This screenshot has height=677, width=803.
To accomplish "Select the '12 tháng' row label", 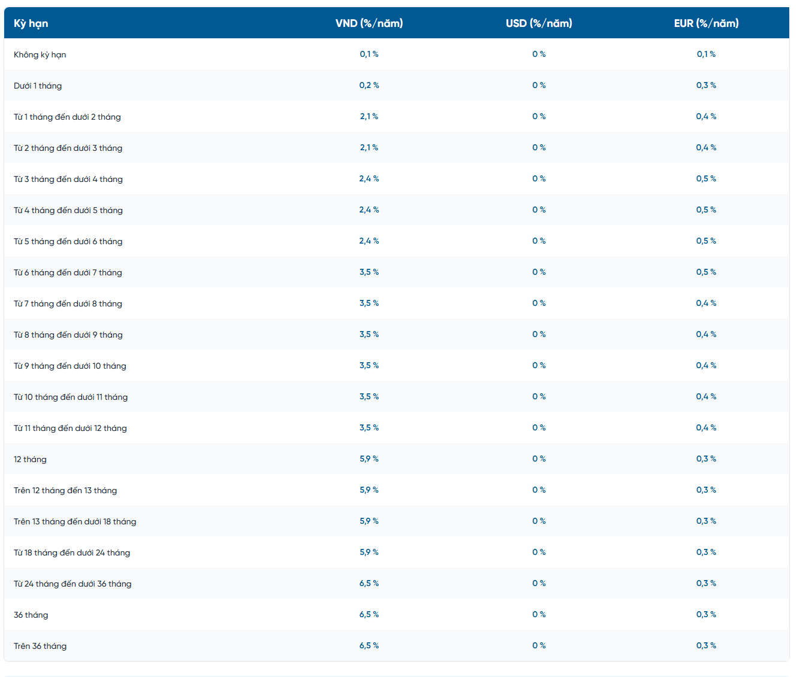I will 30,459.
